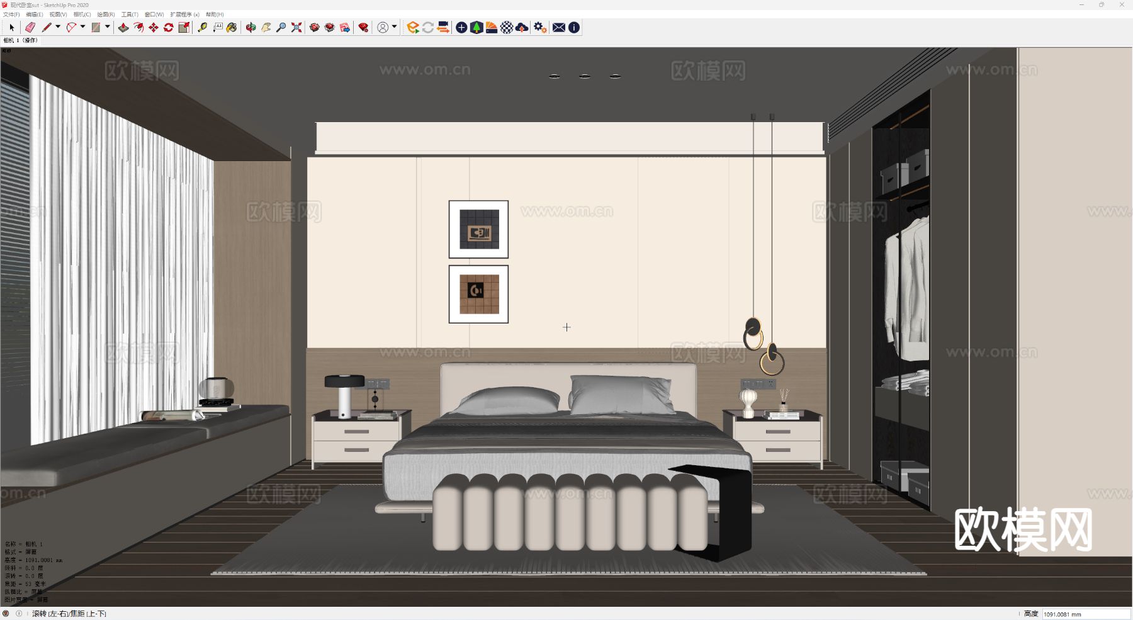Viewport: 1133px width, 620px height.
Task: Pick the Text label tool
Action: point(217,27)
